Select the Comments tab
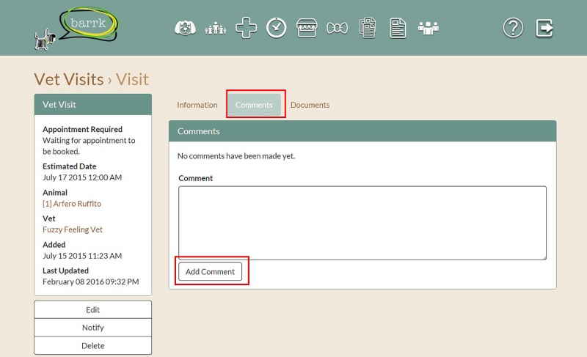Image resolution: width=587 pixels, height=357 pixels. pos(254,105)
